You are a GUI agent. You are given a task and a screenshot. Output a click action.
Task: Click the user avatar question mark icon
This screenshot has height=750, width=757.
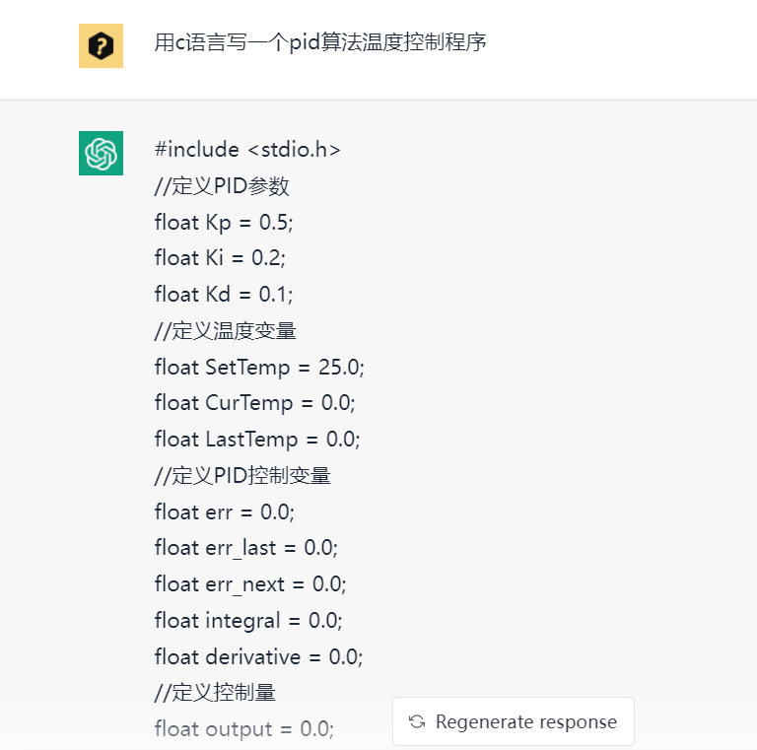coord(101,45)
